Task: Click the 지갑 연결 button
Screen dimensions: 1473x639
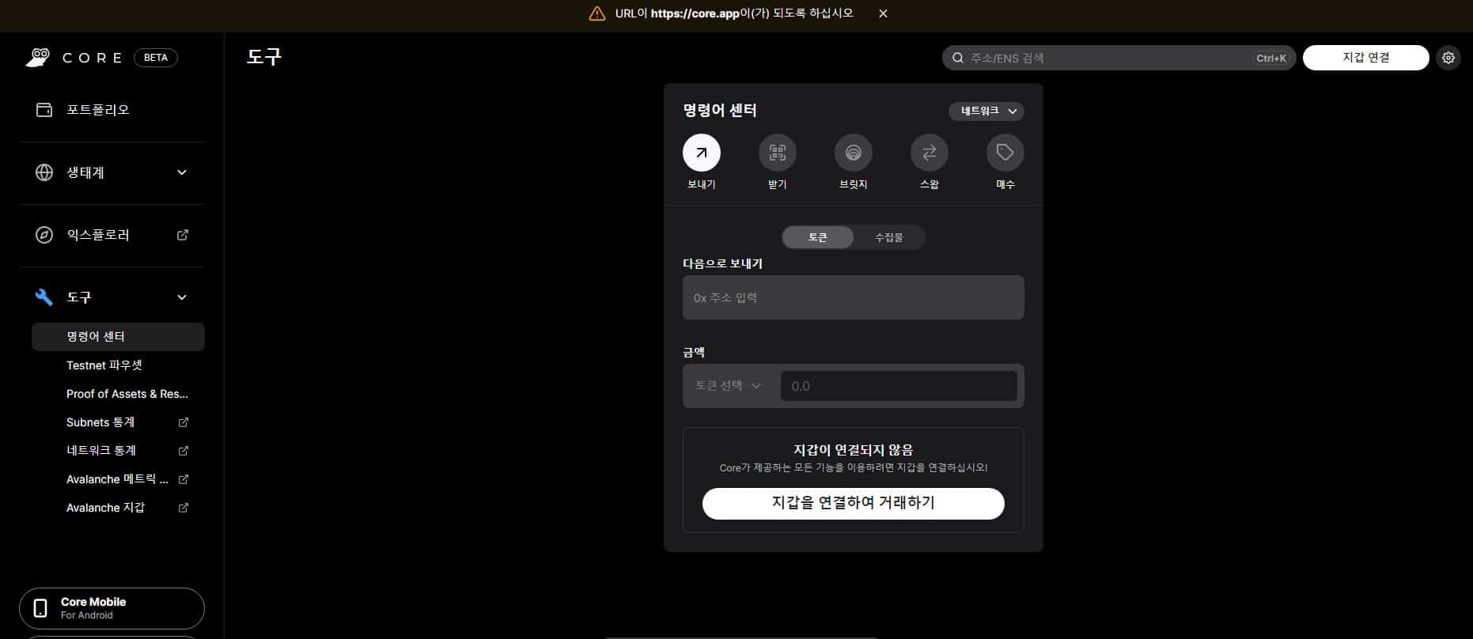Action: point(1366,58)
